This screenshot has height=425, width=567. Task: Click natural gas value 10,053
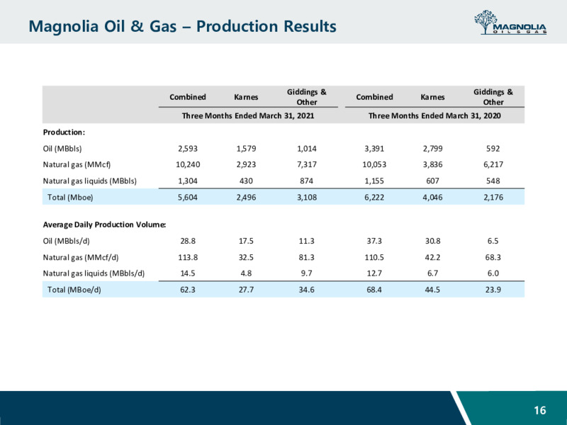pos(374,165)
